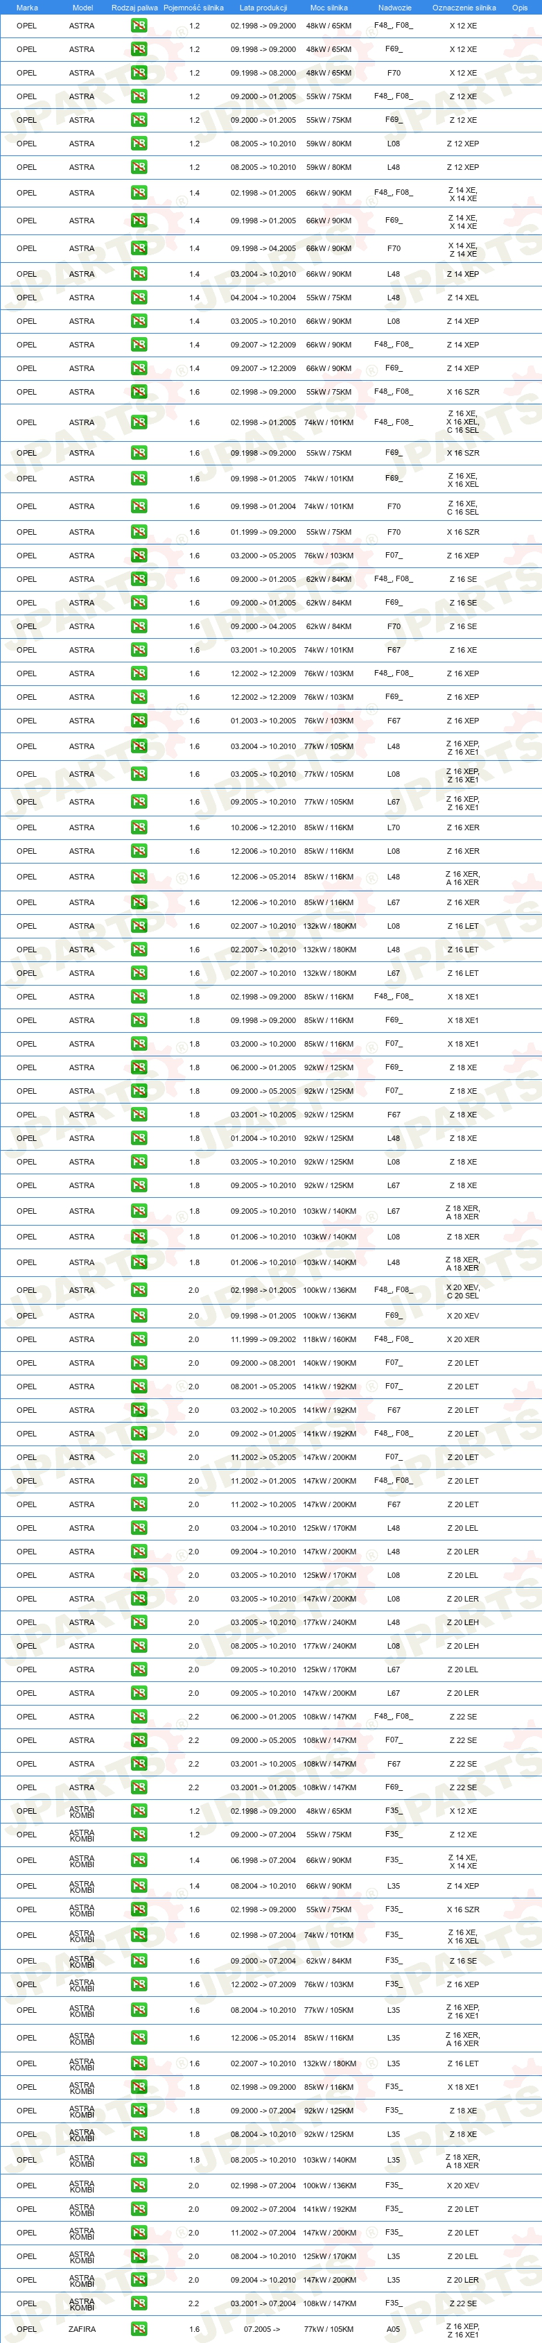
Task: Select the 11.1999 -> 09.2002 date cell
Action: 263,1339
